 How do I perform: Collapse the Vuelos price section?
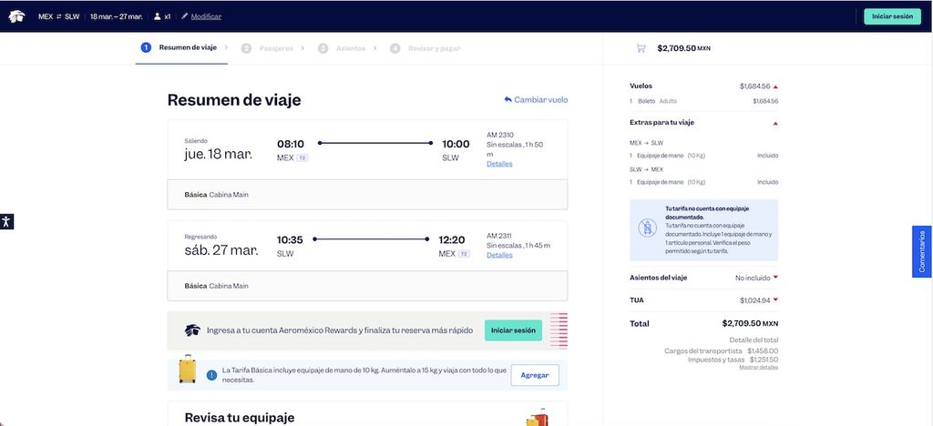775,86
